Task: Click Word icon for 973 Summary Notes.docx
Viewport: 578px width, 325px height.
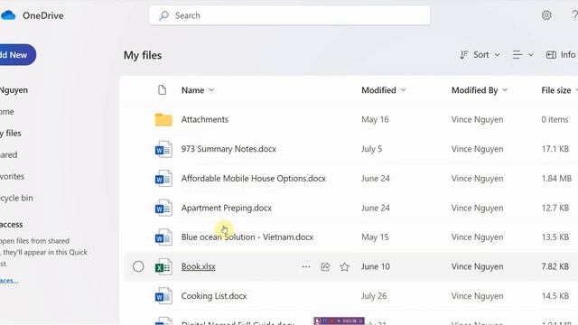Action: [163, 149]
